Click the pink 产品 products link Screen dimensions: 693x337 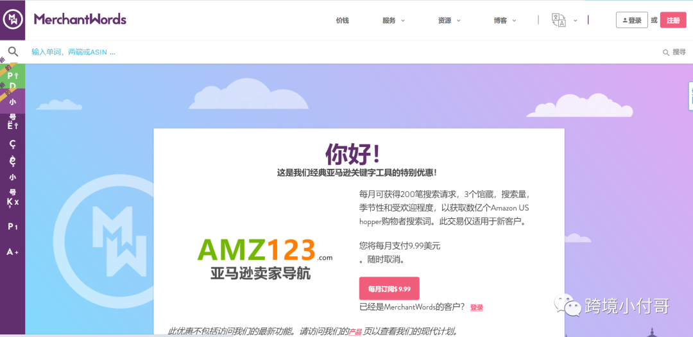tap(355, 332)
